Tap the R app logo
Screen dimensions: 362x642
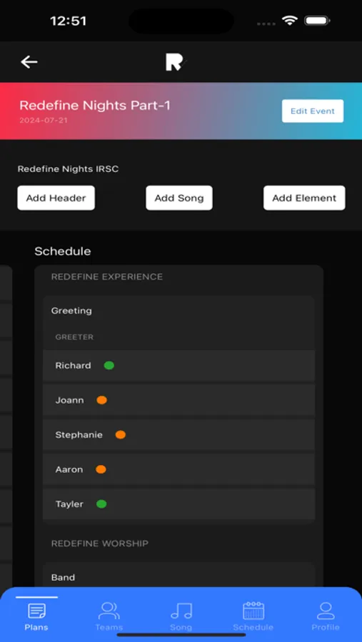coord(176,62)
